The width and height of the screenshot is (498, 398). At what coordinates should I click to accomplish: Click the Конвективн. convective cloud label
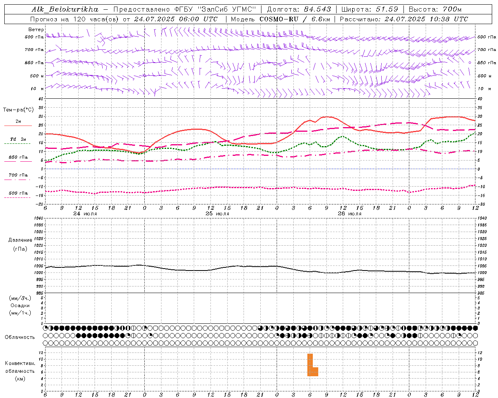pos(20,363)
